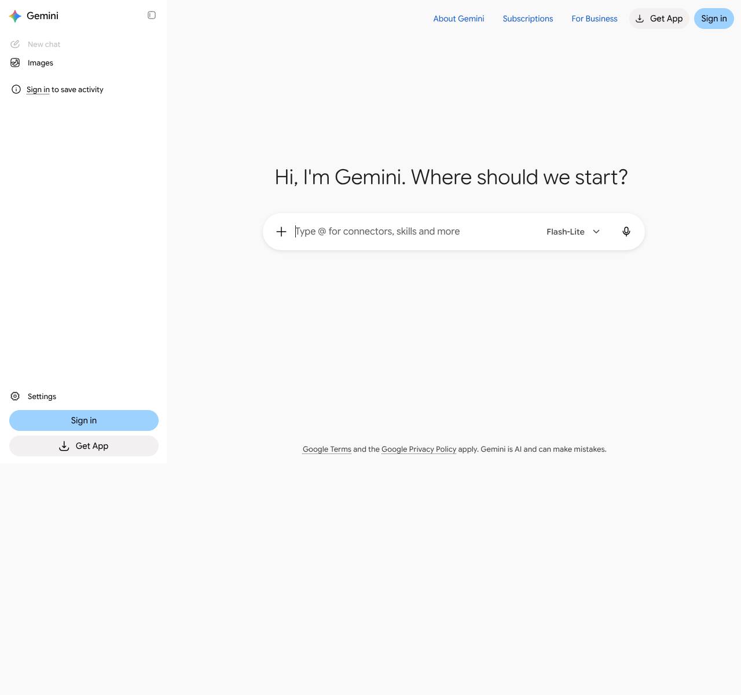This screenshot has height=695, width=741.
Task: Start a New chat in sidebar
Action: click(83, 44)
